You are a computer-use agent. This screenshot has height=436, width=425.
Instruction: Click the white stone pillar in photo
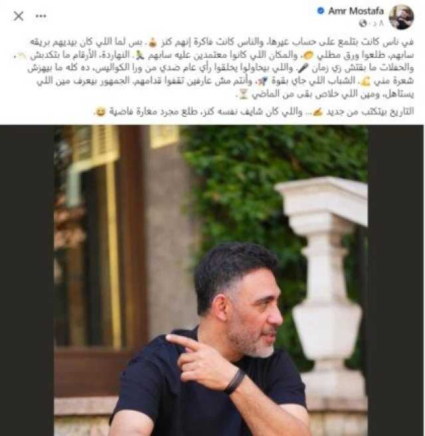[323, 278]
